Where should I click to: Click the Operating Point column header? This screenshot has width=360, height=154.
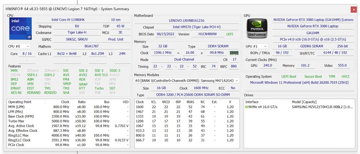20,102
